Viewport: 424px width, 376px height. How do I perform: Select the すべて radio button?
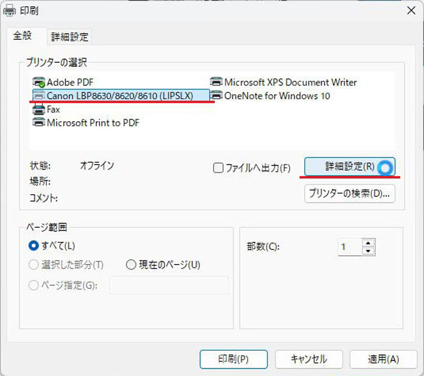(34, 246)
